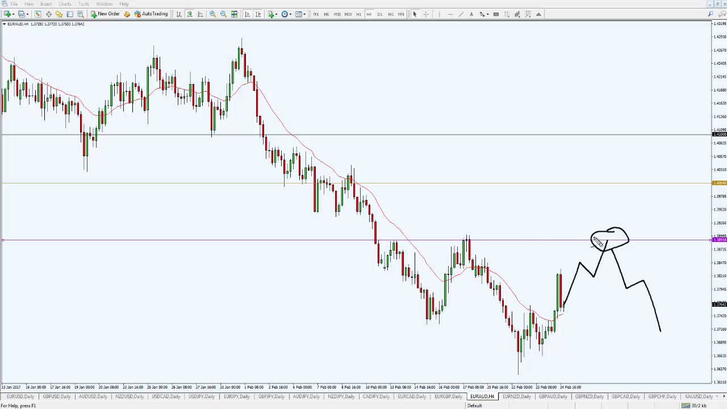The image size is (727, 409).
Task: Switch to the USDCAD,Daily chart tab
Action: pyautogui.click(x=165, y=397)
